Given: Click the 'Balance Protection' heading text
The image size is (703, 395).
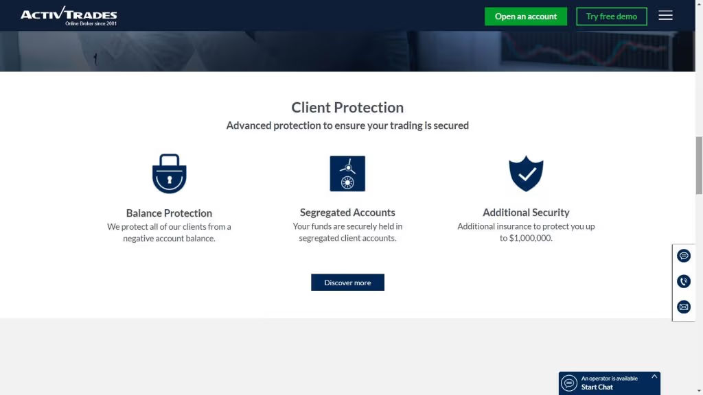Looking at the screenshot, I should [169, 213].
